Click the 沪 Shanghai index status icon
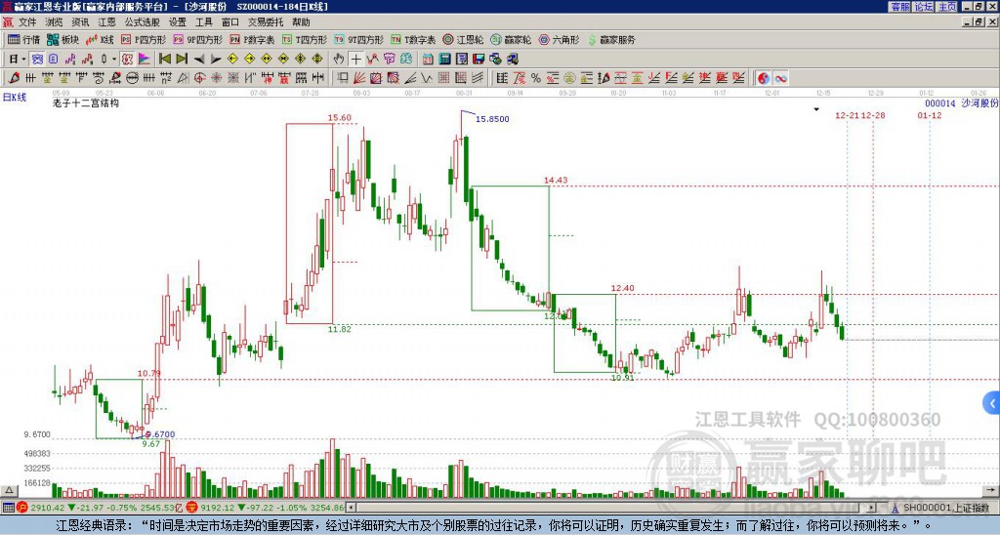Screen dimensions: 1000x535 22,508
